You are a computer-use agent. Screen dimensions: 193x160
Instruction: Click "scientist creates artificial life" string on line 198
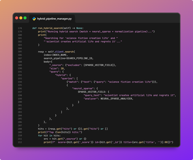coord(139,95)
